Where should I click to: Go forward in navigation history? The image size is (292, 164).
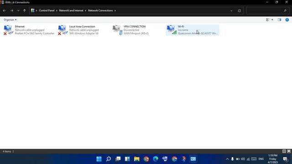(x=12, y=10)
